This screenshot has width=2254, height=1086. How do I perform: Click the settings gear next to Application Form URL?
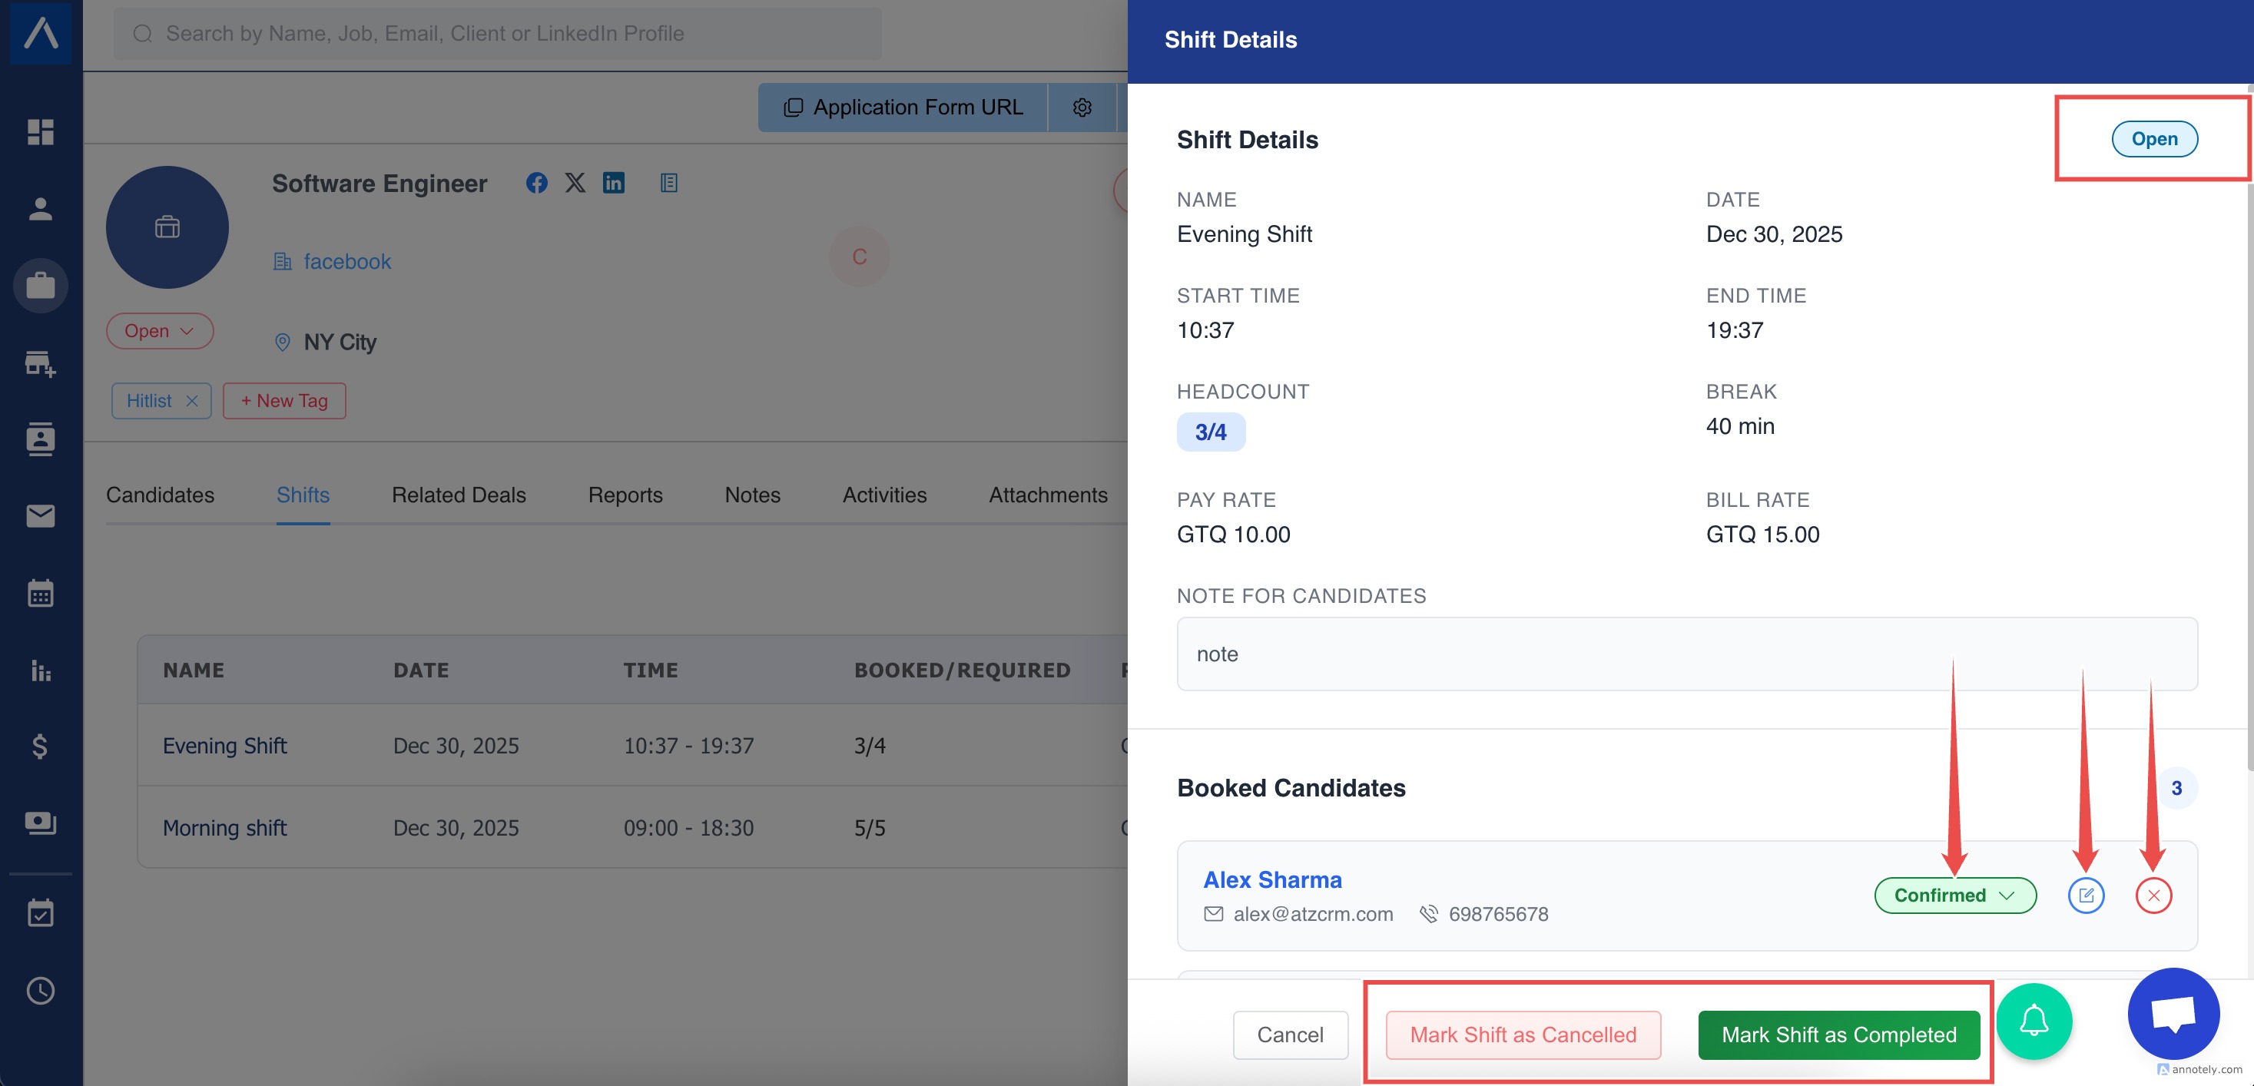[1082, 107]
